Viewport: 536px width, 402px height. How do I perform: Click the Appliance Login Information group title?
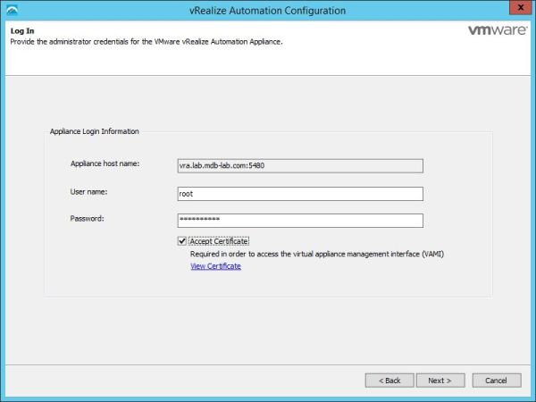(94, 131)
